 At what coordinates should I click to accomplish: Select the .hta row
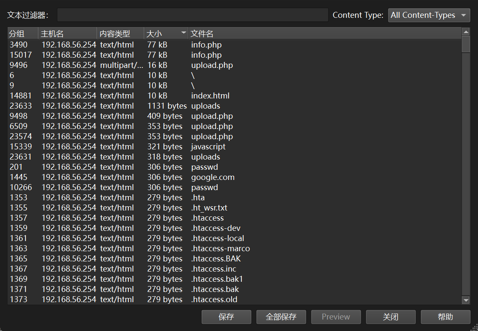(x=235, y=198)
